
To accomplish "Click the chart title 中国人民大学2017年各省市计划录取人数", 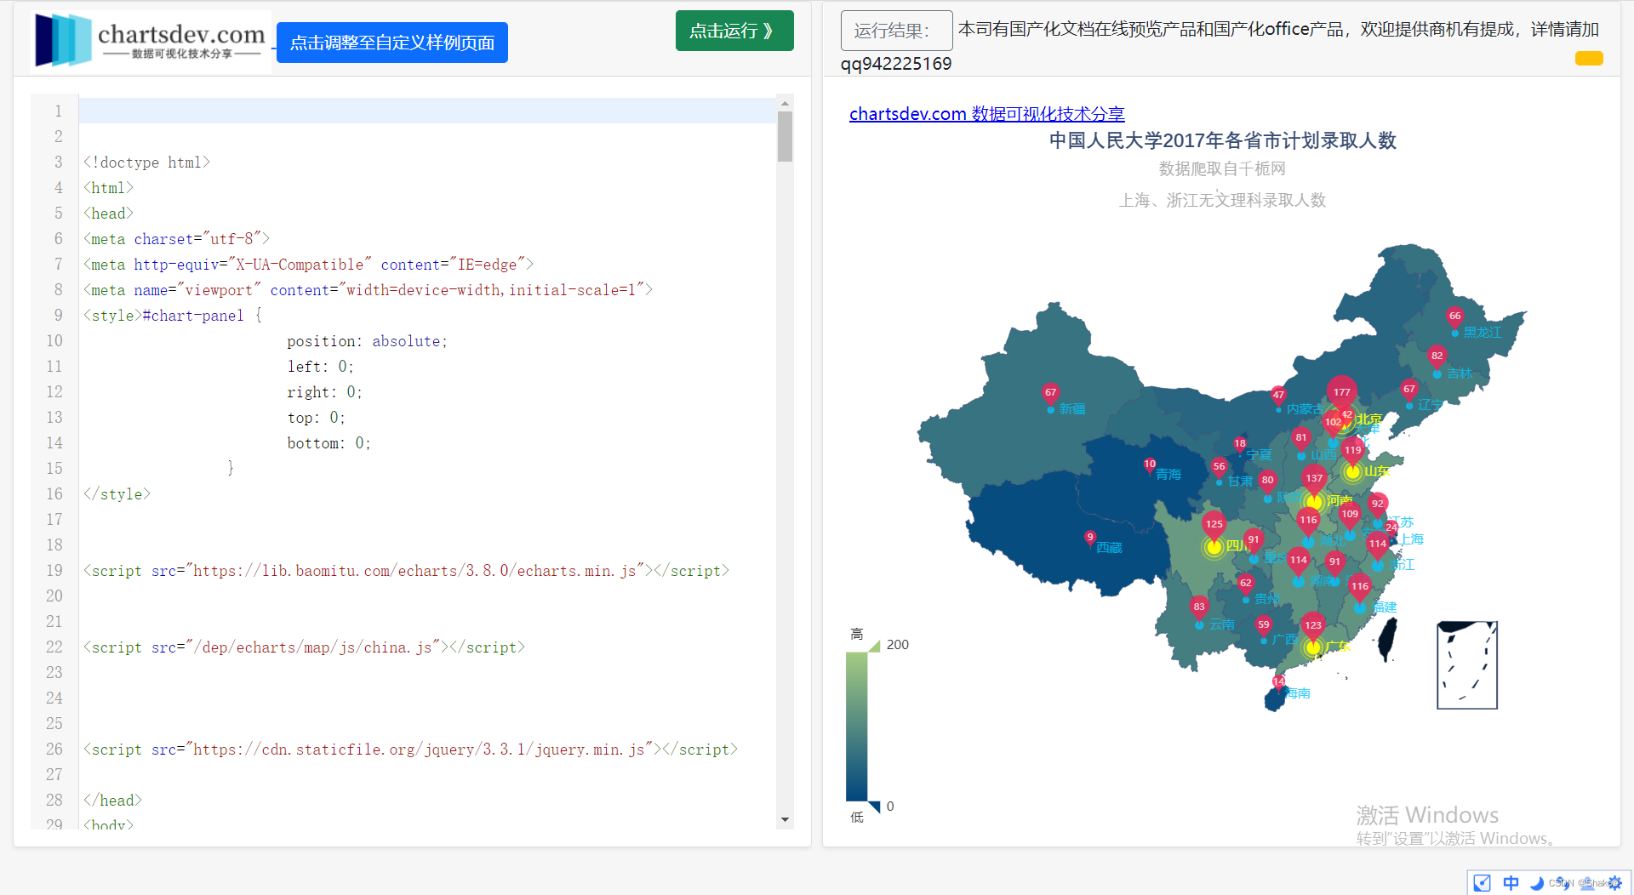I will (1223, 140).
